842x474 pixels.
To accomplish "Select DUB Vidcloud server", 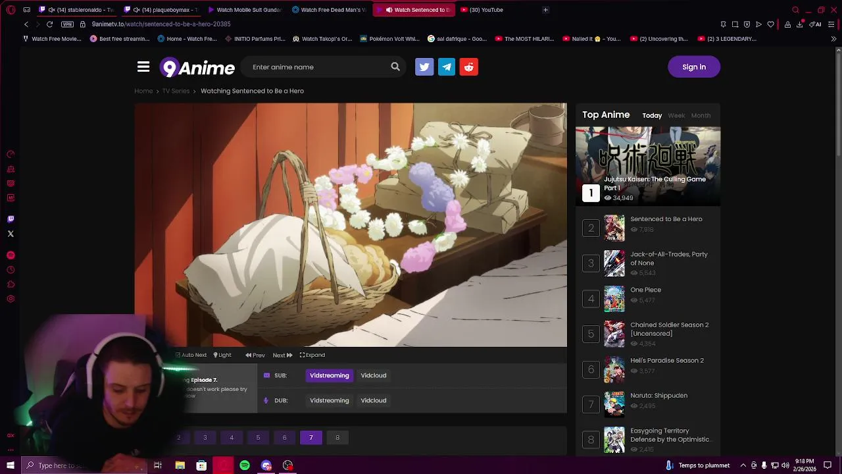I will (374, 400).
